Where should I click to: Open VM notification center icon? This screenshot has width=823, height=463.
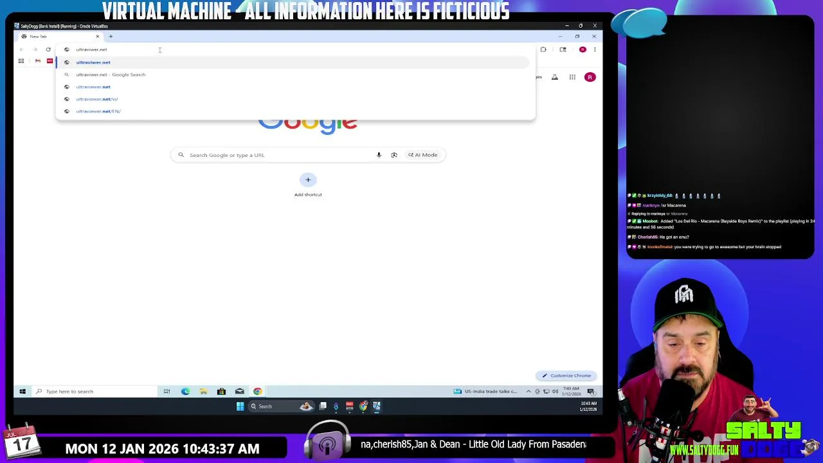[x=591, y=391]
